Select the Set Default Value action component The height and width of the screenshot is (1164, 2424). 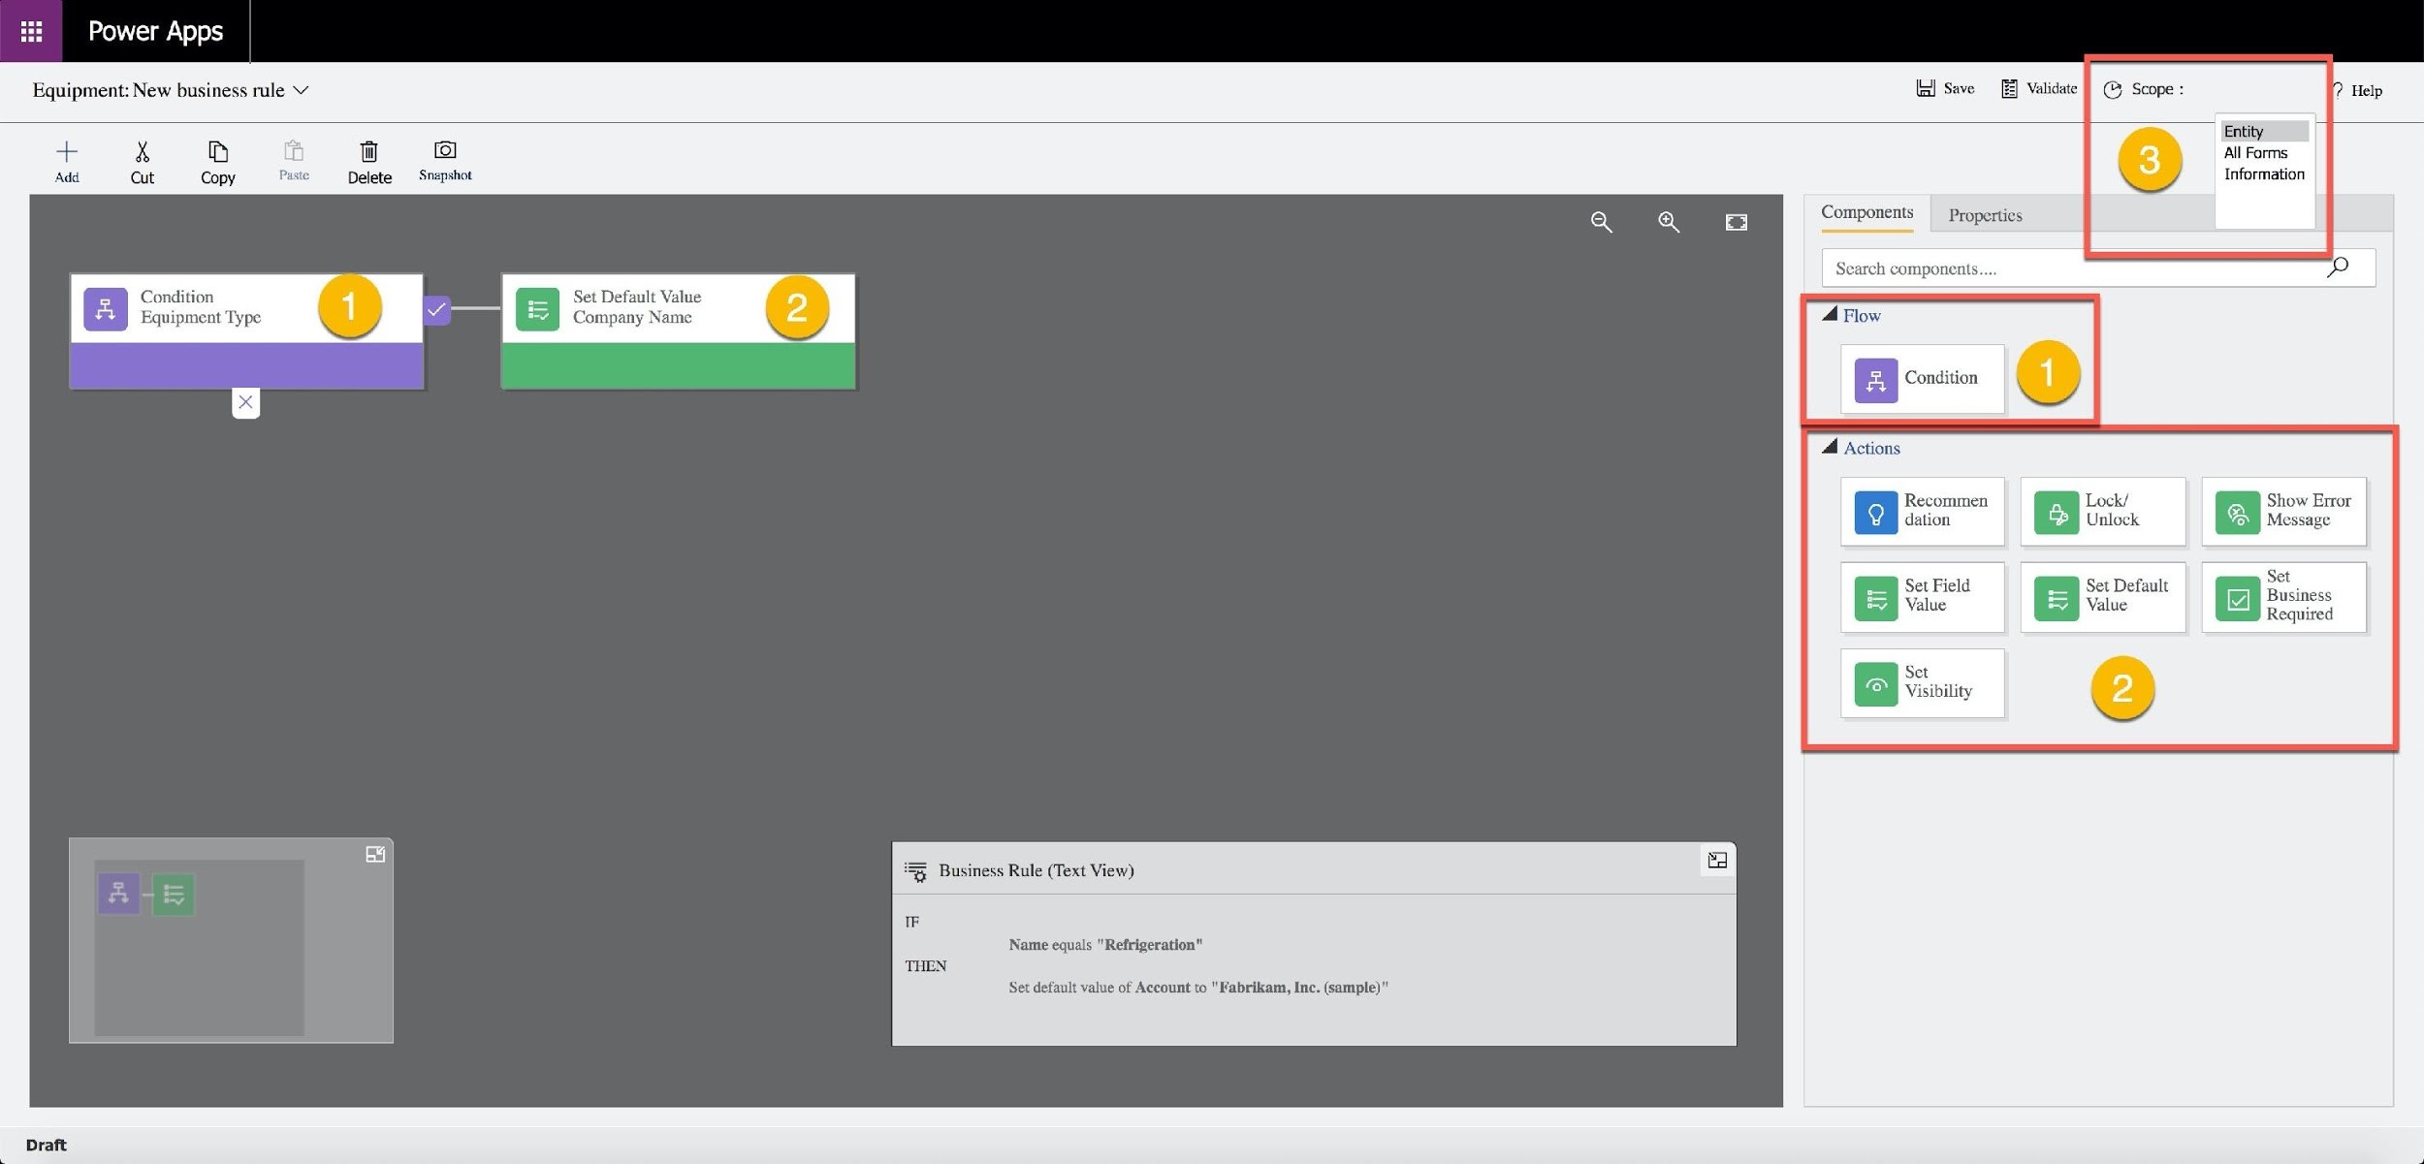(2103, 597)
